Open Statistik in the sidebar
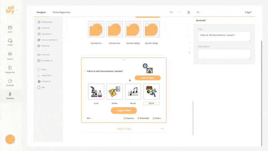 click(x=10, y=83)
